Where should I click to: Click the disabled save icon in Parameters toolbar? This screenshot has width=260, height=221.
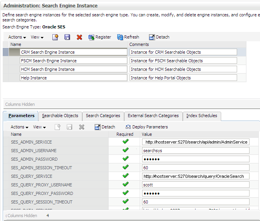69,127
